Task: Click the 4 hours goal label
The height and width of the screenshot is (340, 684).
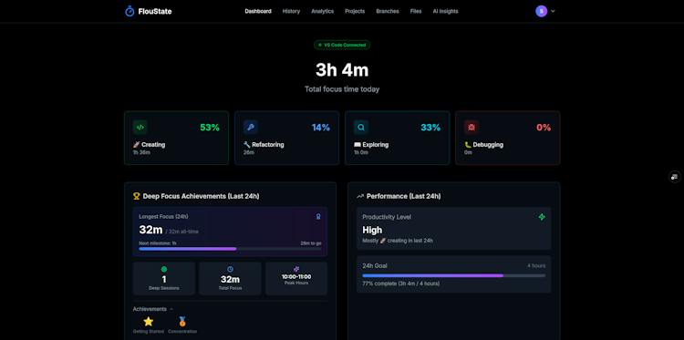Action: (536, 265)
